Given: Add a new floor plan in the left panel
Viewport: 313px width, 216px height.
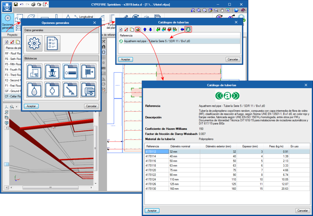Looking at the screenshot, I should click(x=7, y=42).
